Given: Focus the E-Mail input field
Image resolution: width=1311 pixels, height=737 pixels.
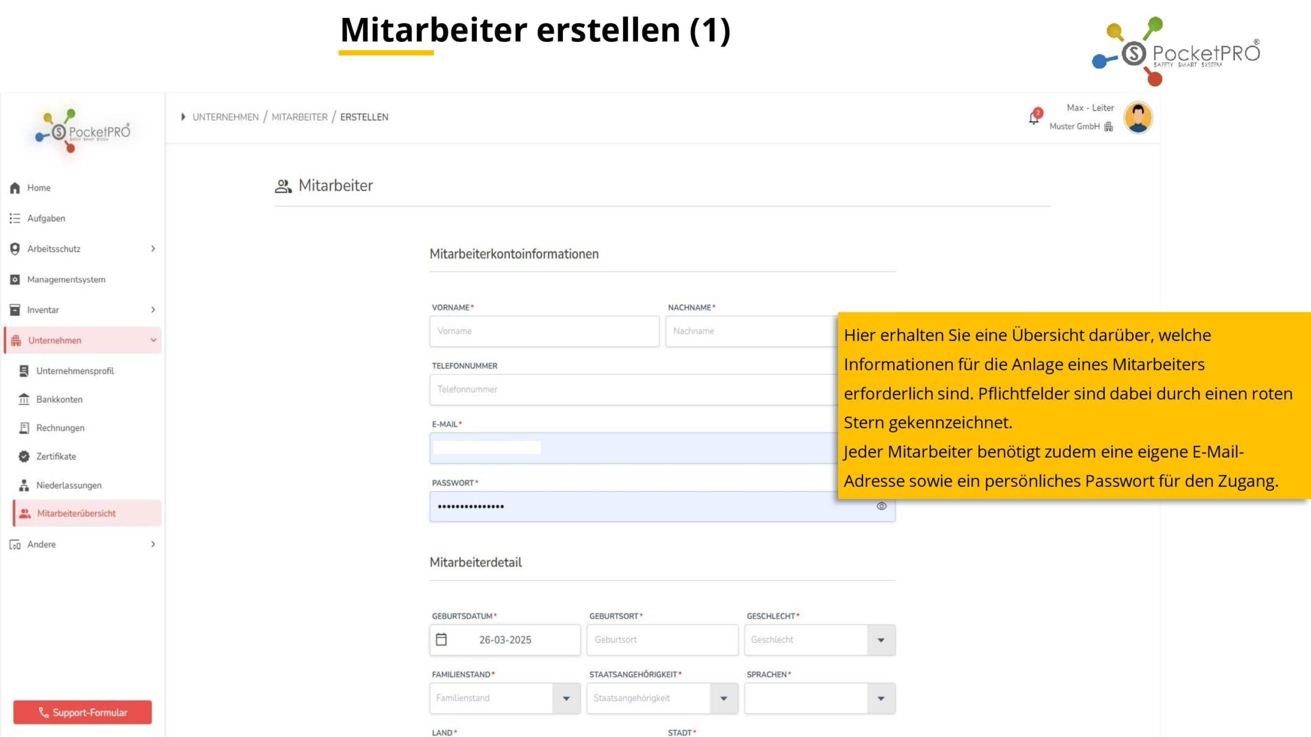Looking at the screenshot, I should click(x=634, y=448).
